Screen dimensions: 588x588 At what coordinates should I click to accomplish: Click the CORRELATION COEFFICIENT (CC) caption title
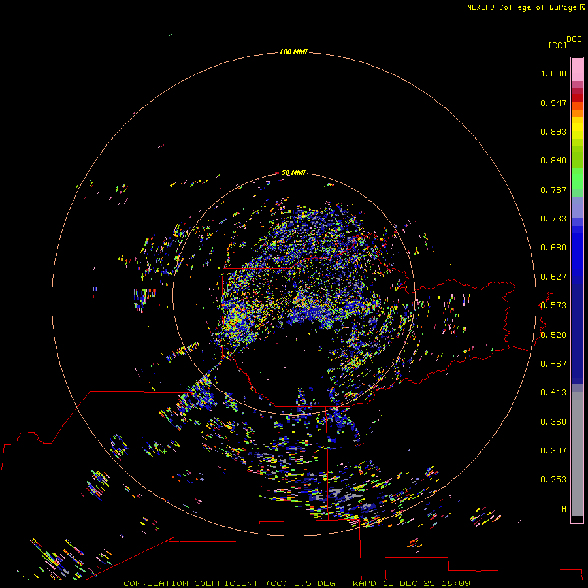tap(206, 583)
